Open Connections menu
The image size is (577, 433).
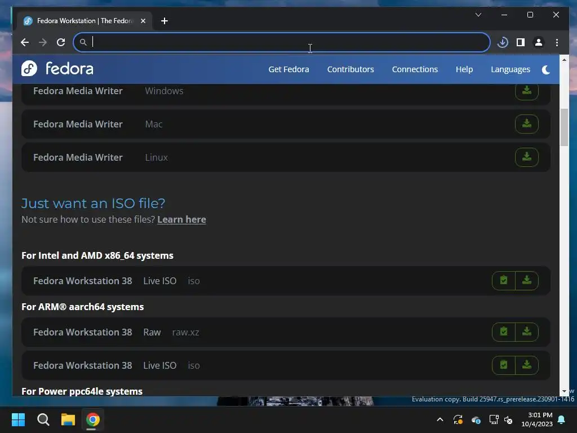click(x=415, y=69)
